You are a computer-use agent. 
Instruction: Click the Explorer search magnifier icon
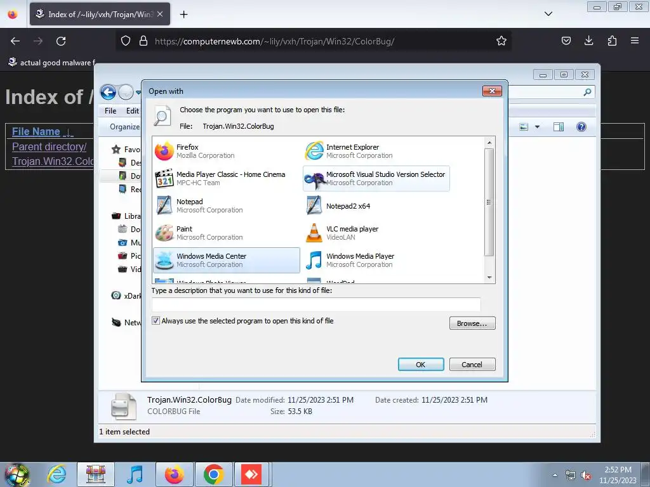[x=587, y=92]
